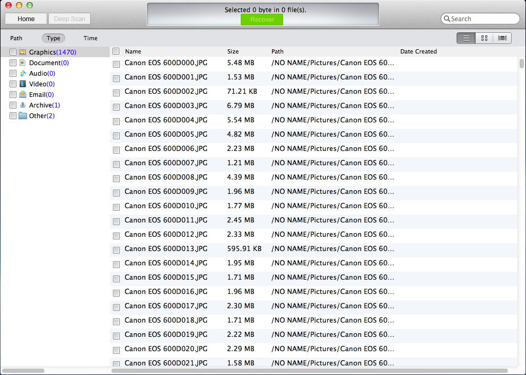Screen dimensions: 526x375
Task: Select file Canon EOS 600D008.JPG
Action: (x=166, y=177)
